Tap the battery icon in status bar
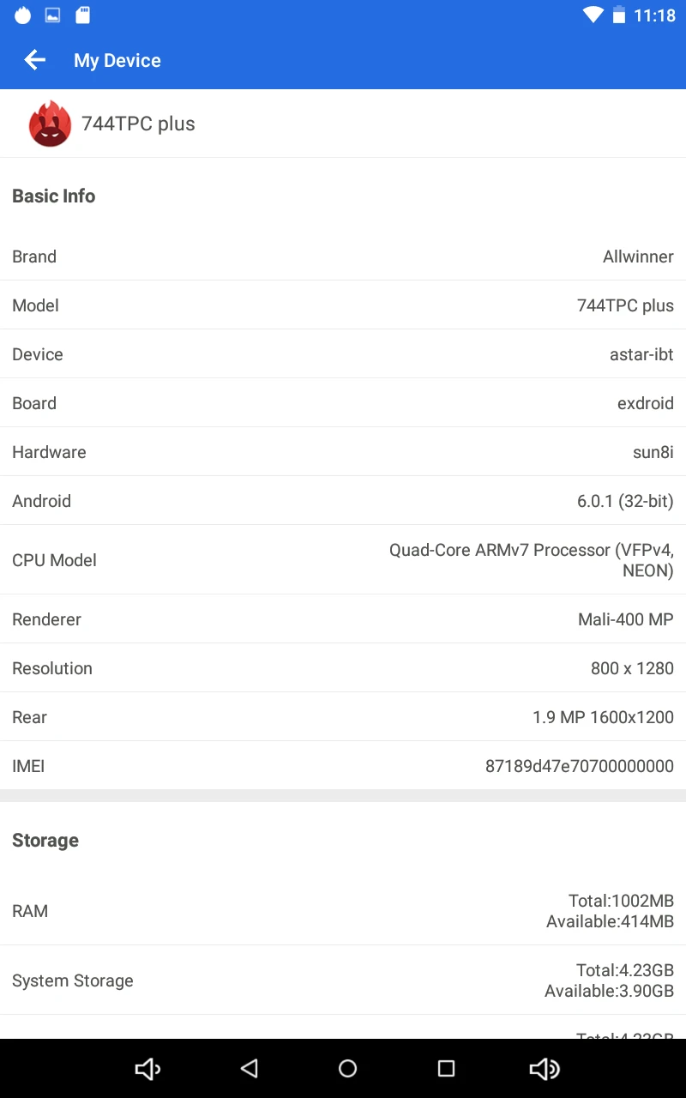The height and width of the screenshot is (1098, 686). pos(619,15)
